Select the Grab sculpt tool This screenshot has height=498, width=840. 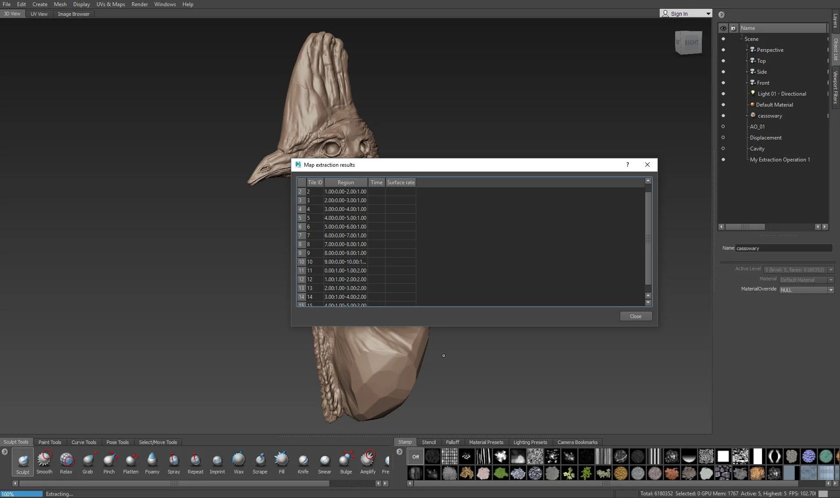tap(88, 462)
